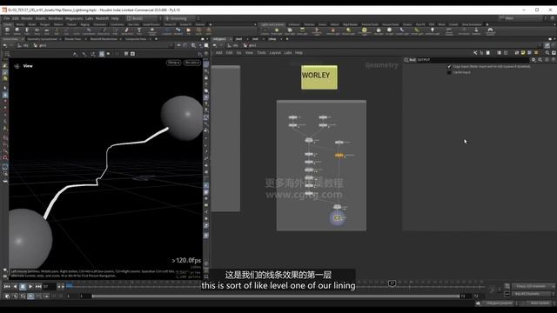This screenshot has width=557, height=313.
Task: Click the geo1 path in network editor
Action: [x=250, y=45]
